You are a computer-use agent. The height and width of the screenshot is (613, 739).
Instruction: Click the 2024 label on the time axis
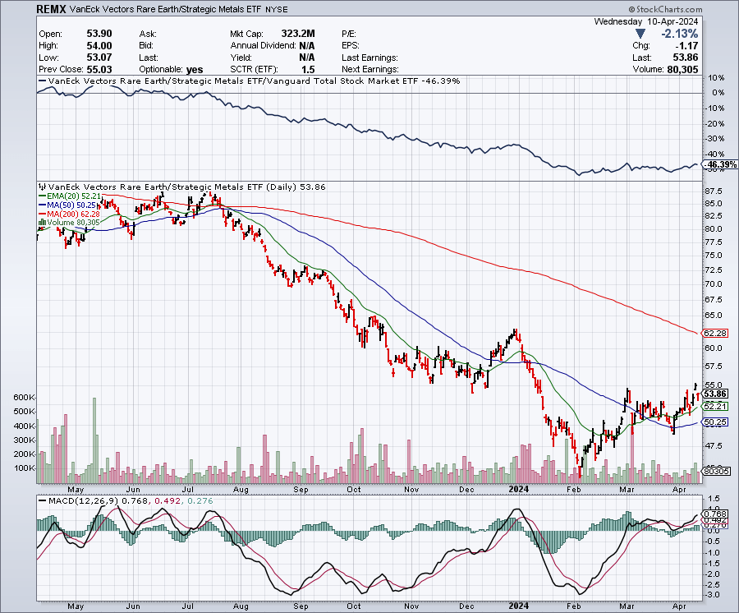coord(518,489)
